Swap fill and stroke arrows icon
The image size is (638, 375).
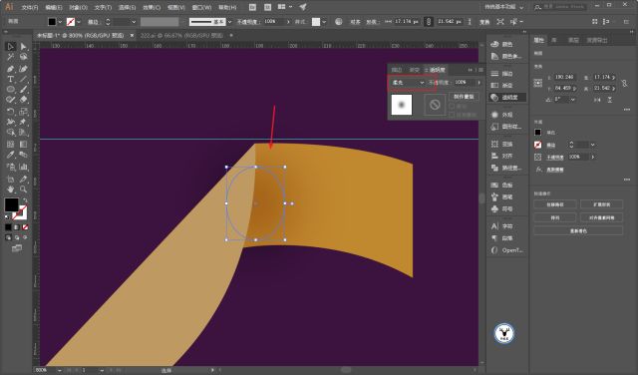coord(25,200)
